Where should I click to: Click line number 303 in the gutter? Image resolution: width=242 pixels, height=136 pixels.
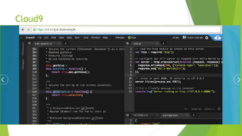[x=35, y=49]
